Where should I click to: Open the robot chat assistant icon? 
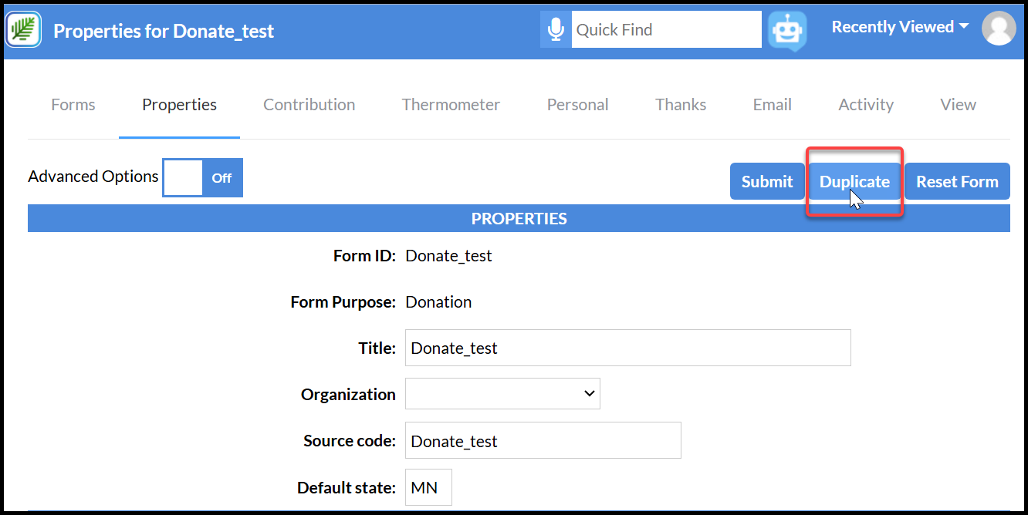(787, 30)
